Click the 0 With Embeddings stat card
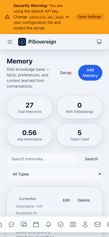Screen dimensions: 109x237 point(79,107)
